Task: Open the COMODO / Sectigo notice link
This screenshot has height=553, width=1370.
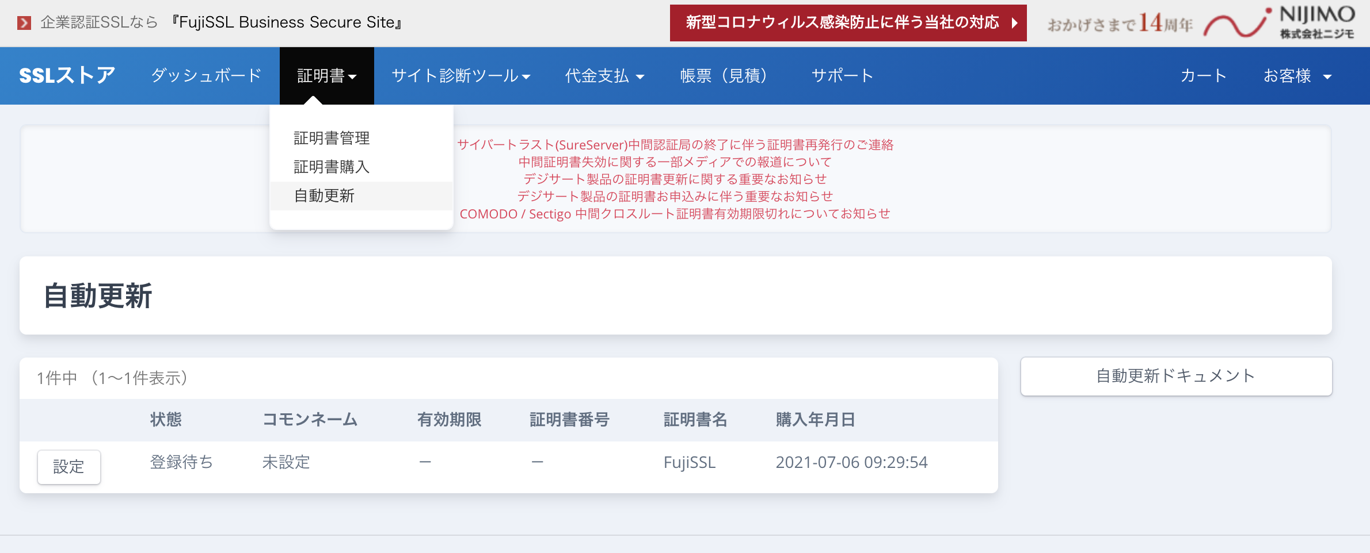Action: tap(675, 214)
